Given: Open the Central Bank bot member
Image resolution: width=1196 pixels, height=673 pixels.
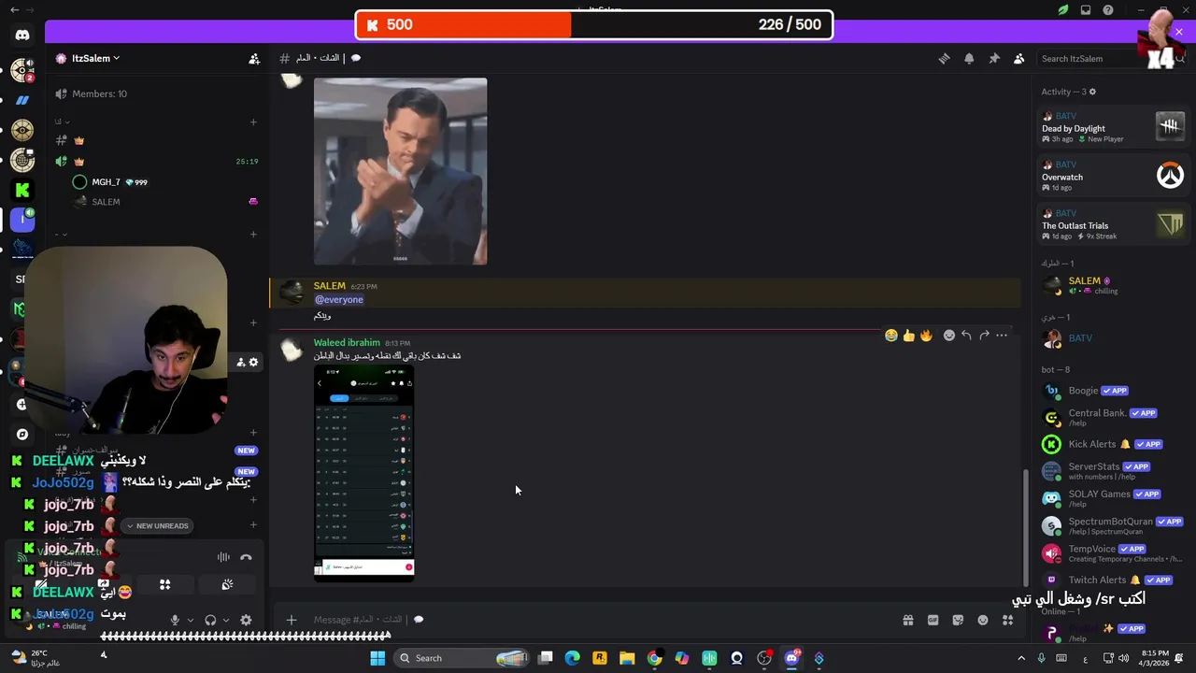Looking at the screenshot, I should 1112,417.
